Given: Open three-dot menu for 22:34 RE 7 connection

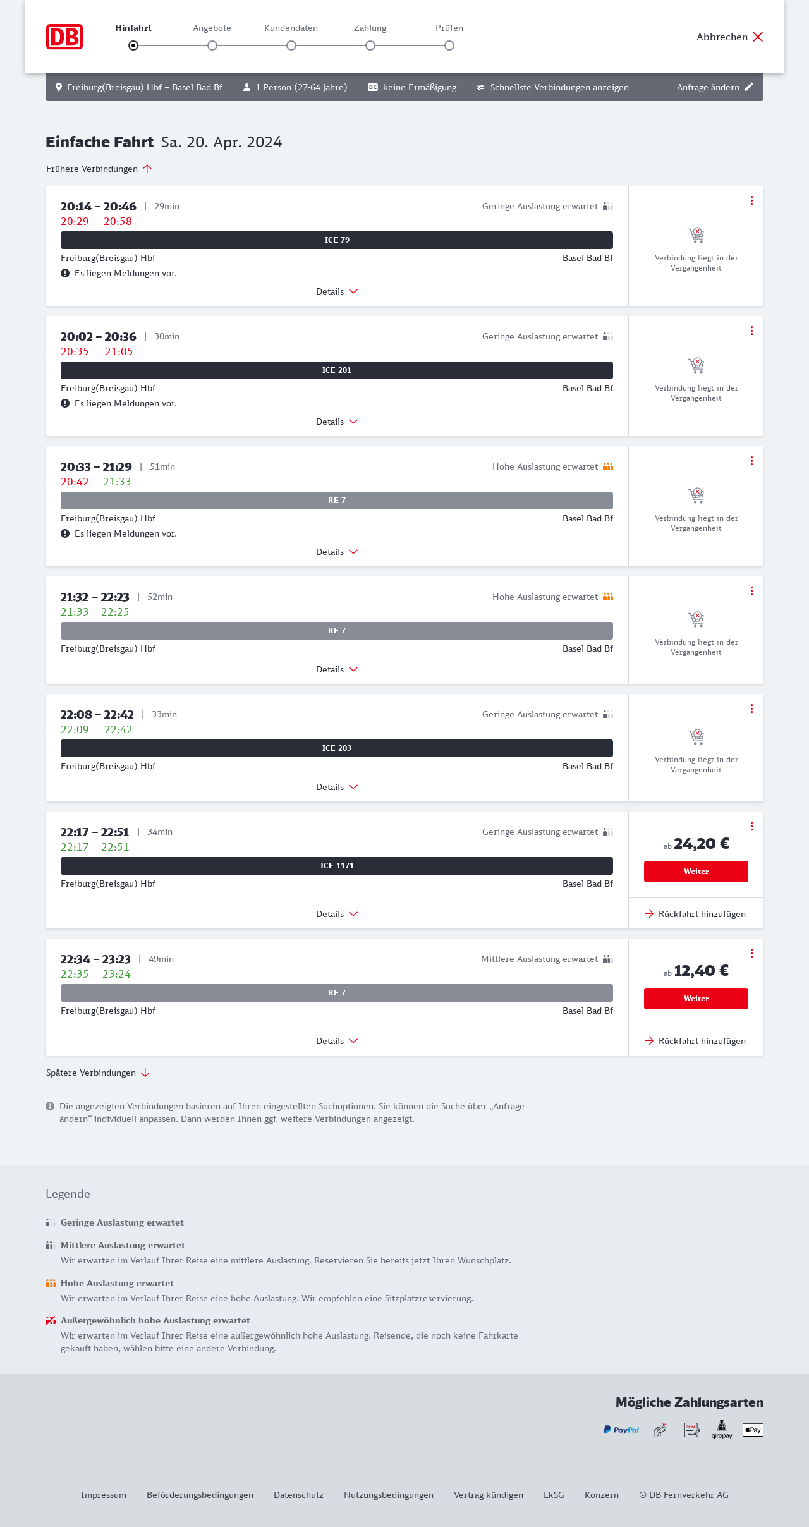Looking at the screenshot, I should pyautogui.click(x=751, y=953).
